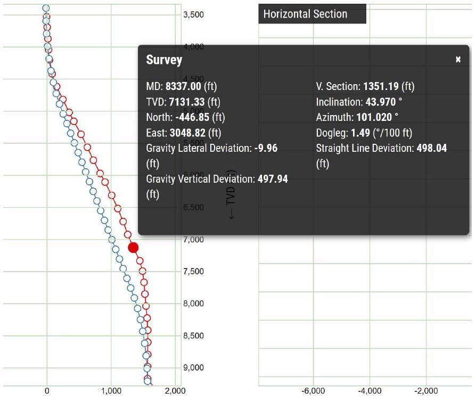Click the -4,000 axis label
The width and height of the screenshot is (476, 400).
(370, 391)
